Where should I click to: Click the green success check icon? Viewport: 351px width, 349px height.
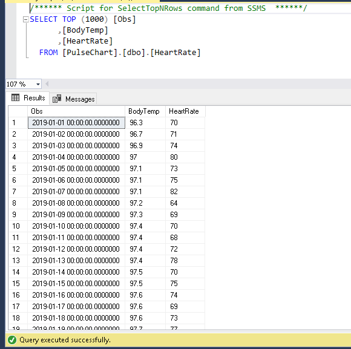click(x=12, y=340)
